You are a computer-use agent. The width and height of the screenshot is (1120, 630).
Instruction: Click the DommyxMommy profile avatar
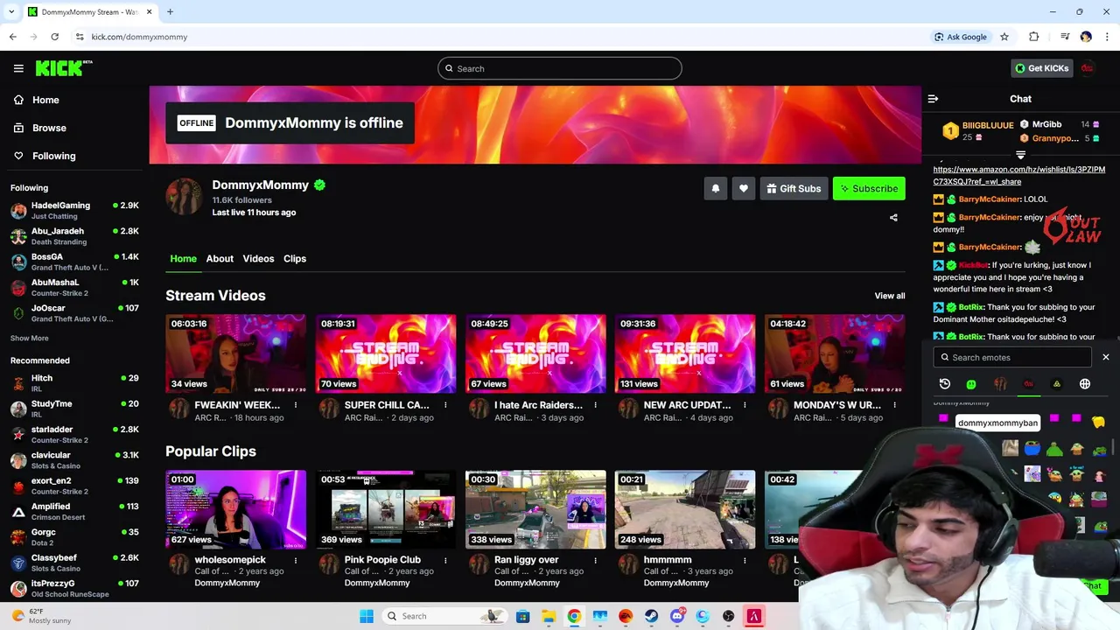pos(185,196)
